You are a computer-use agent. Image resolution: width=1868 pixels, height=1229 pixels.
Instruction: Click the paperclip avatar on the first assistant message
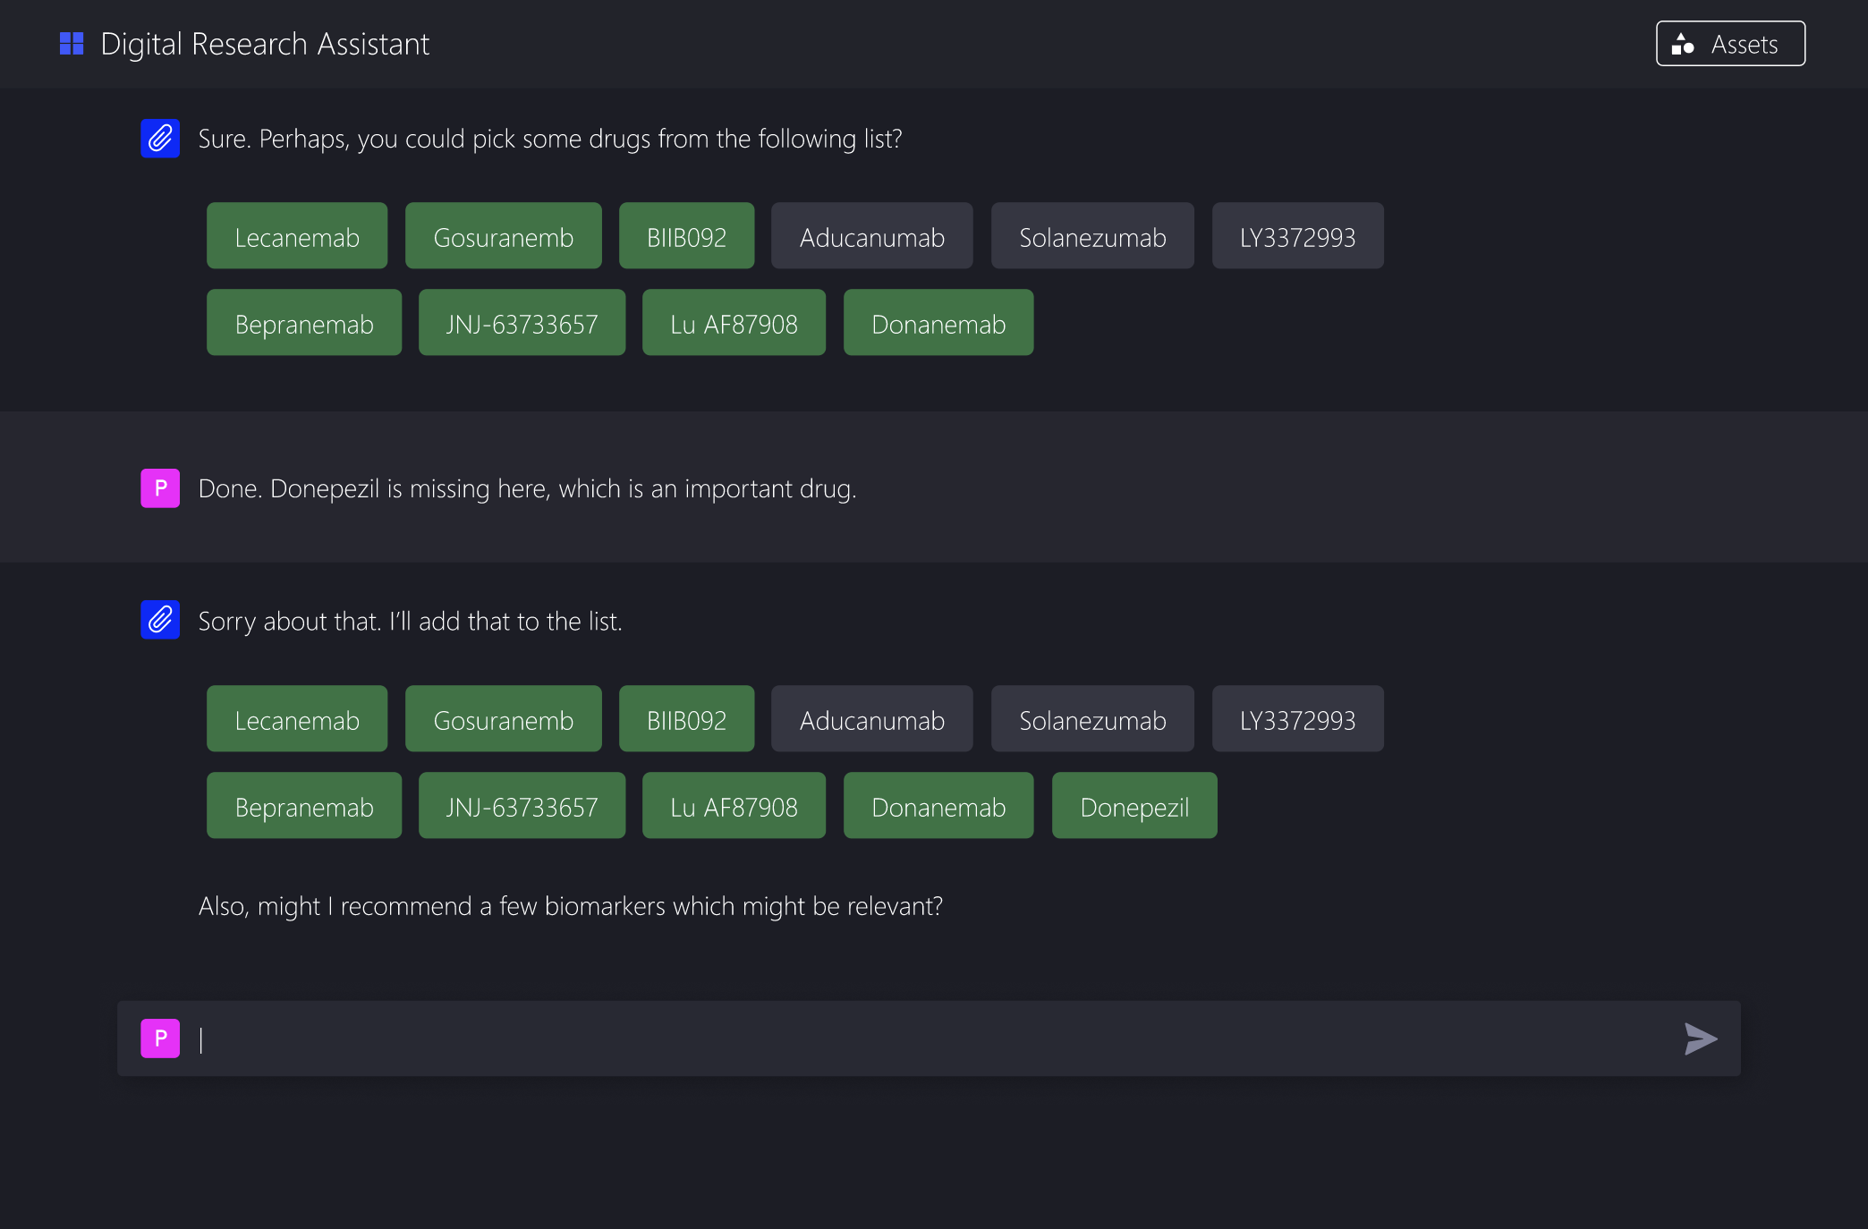[160, 139]
